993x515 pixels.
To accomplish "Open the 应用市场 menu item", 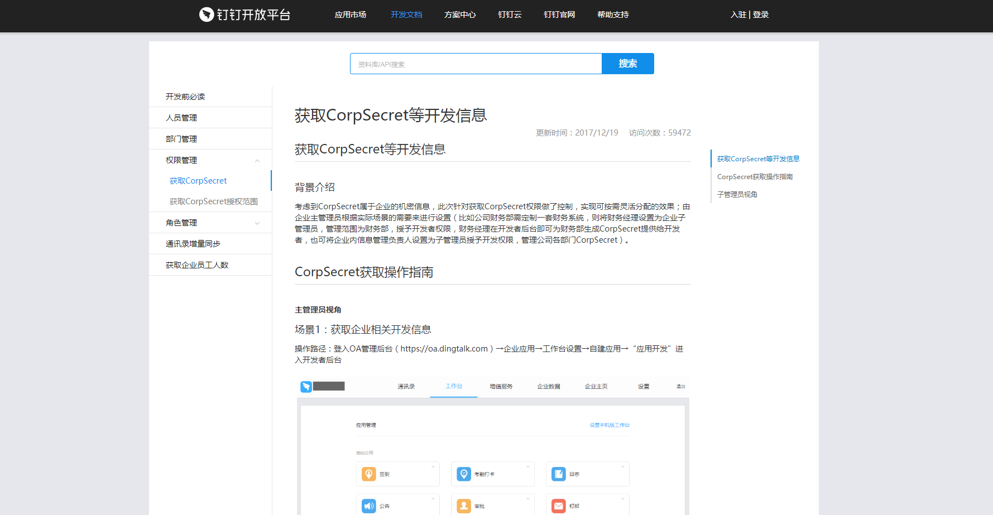I will [x=351, y=15].
